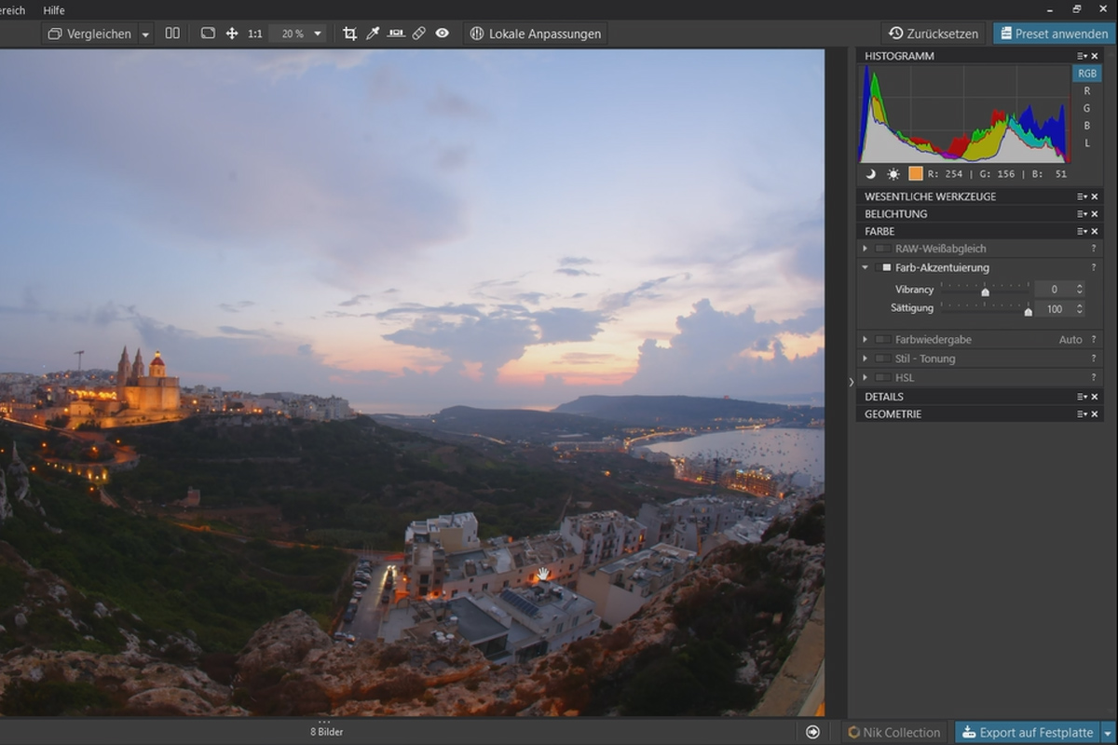Close the Geometrie panel
Image resolution: width=1118 pixels, height=745 pixels.
1095,414
